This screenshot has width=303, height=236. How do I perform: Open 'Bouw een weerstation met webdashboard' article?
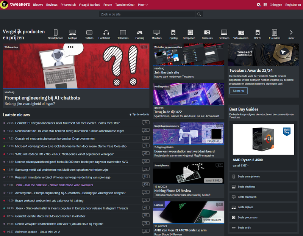coord(184,151)
